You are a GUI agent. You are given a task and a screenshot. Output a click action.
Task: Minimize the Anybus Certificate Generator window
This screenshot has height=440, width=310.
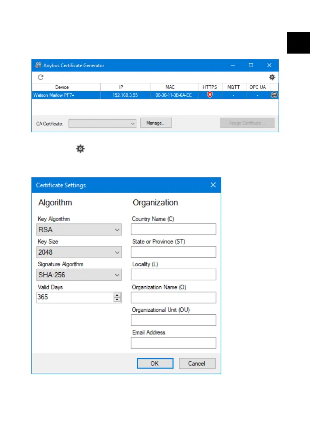[x=233, y=65]
